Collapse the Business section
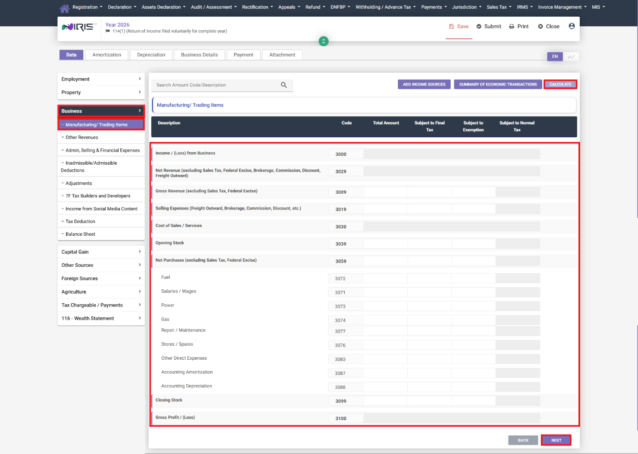Viewport: 638px width, 454px height. point(101,111)
